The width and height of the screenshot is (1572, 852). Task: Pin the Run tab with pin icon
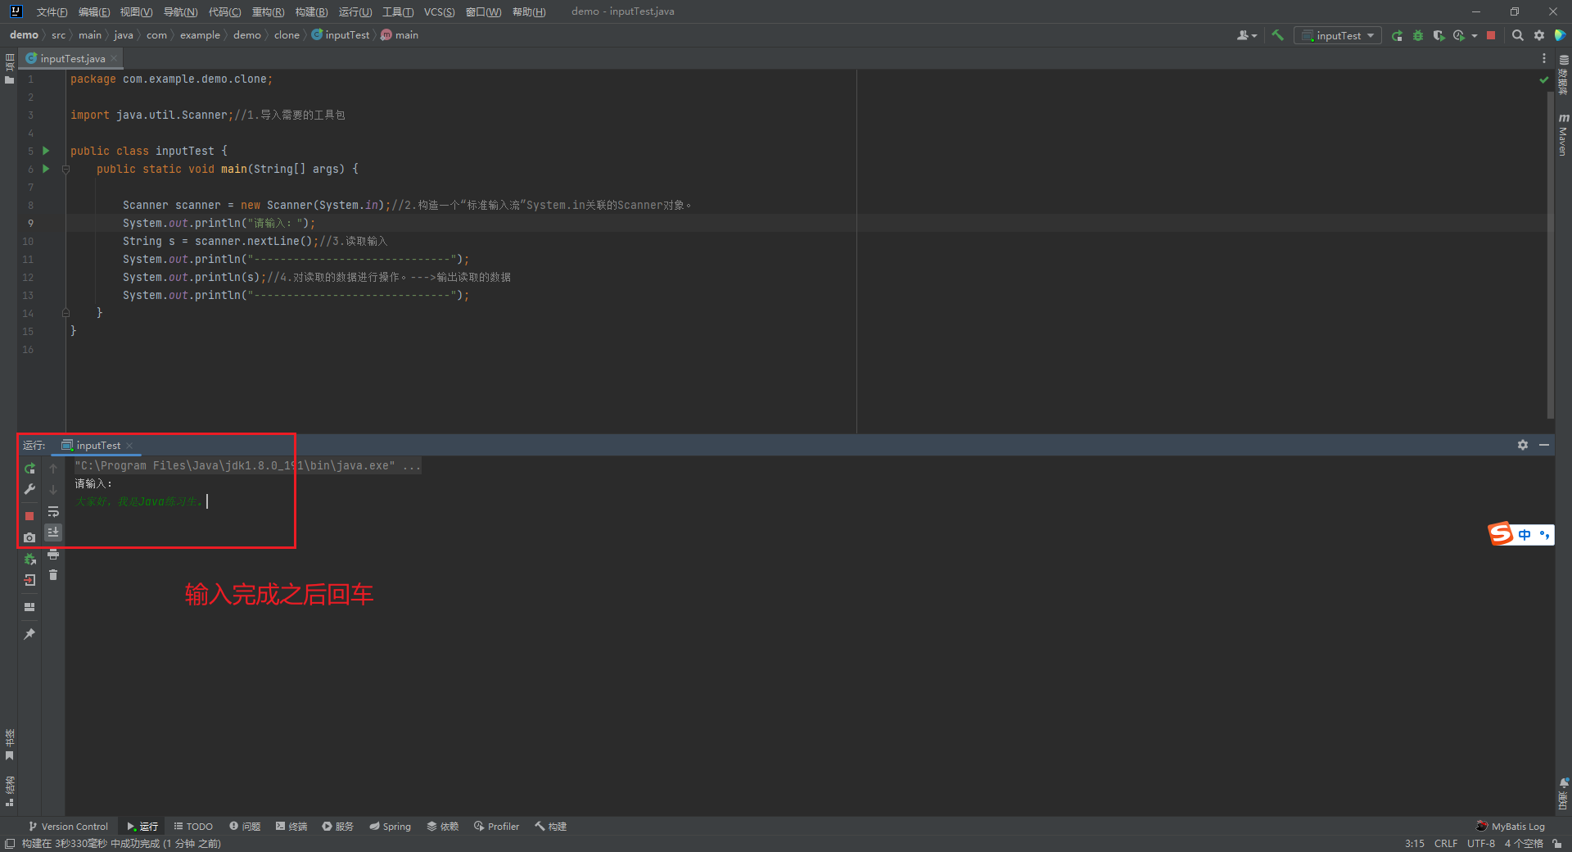29,634
